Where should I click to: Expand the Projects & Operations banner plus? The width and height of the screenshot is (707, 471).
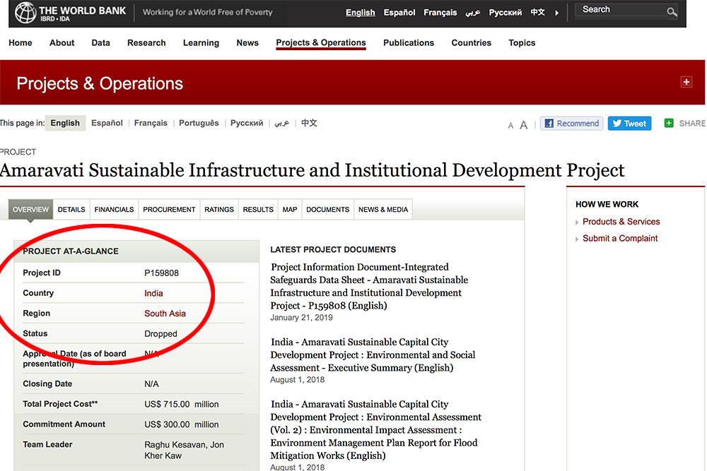click(x=686, y=83)
